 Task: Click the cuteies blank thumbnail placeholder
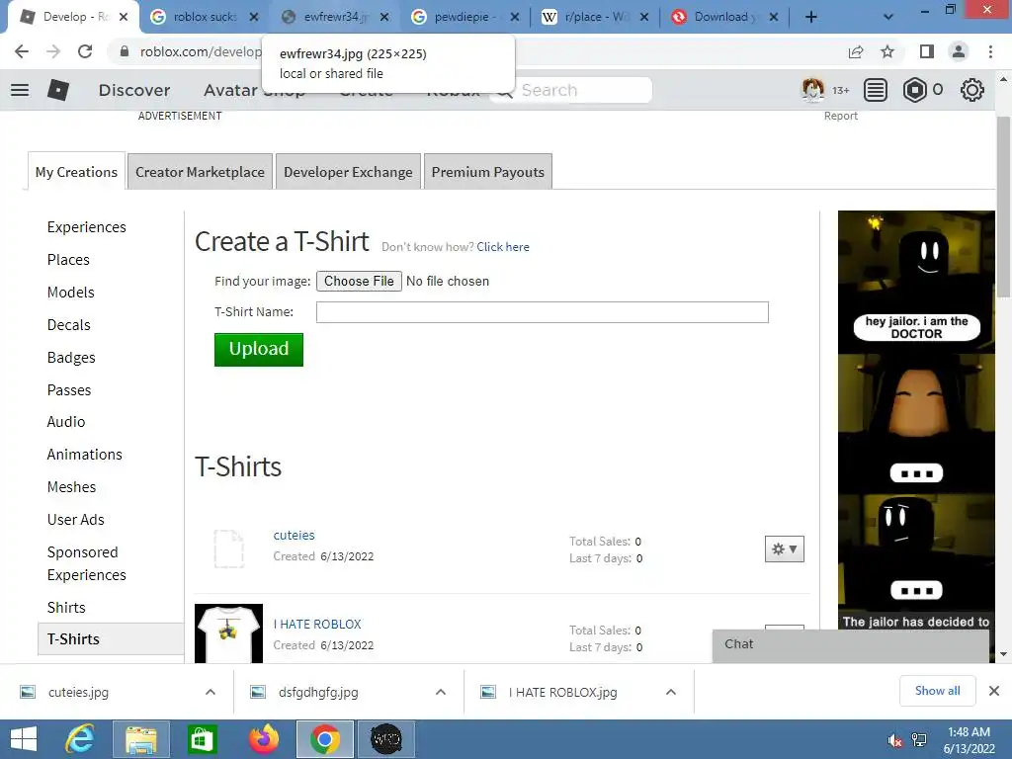pos(228,548)
